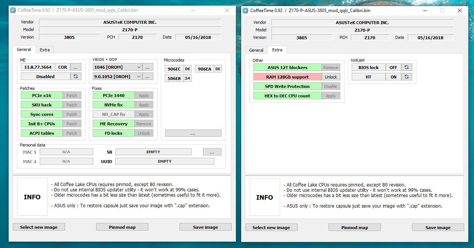Select the 906EC microcode entry
474x248 pixels.
click(174, 69)
